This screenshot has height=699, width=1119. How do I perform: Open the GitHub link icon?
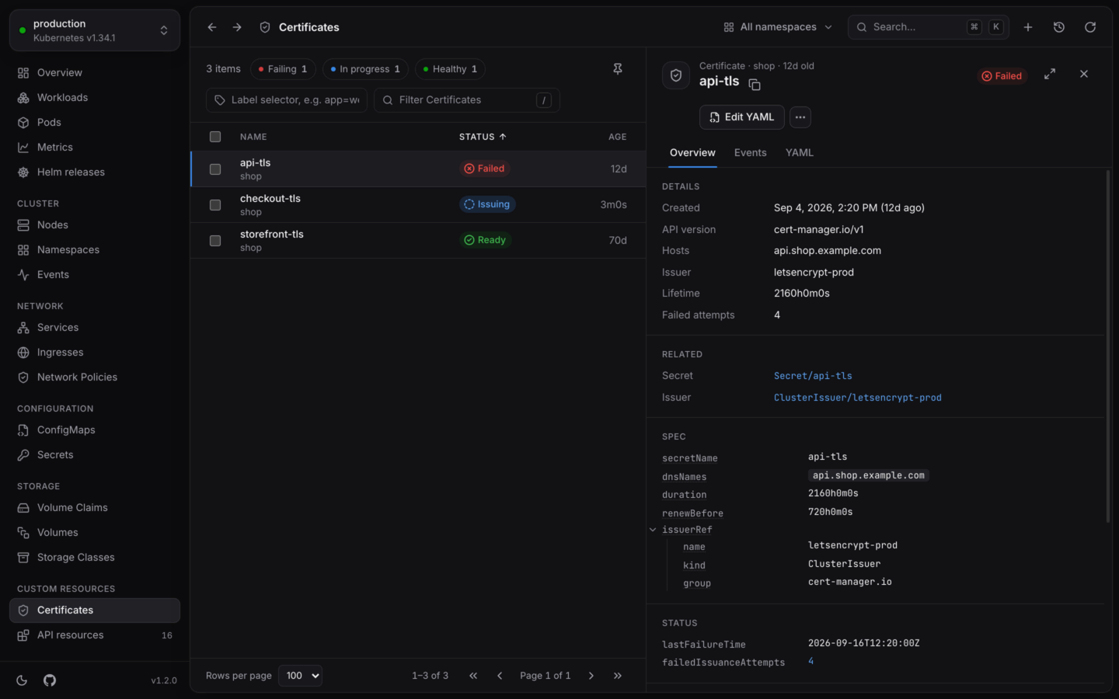(x=50, y=680)
